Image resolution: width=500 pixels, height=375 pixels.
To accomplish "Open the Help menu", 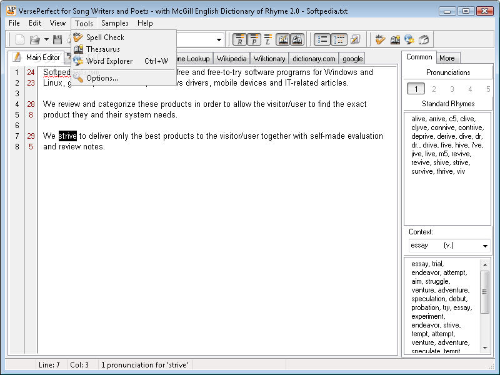I will [x=145, y=23].
